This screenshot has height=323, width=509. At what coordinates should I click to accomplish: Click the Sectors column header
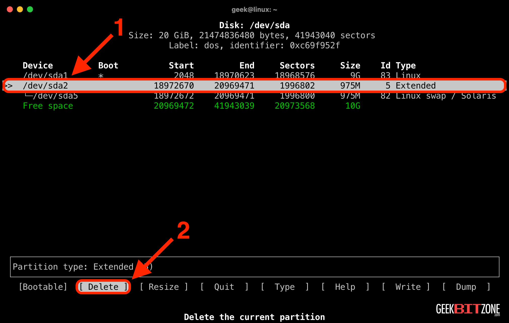point(297,65)
